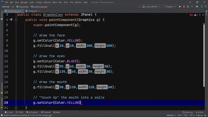This screenshot has width=208, height=117.
Task: Open the VCS menu
Action: click(x=71, y=2)
